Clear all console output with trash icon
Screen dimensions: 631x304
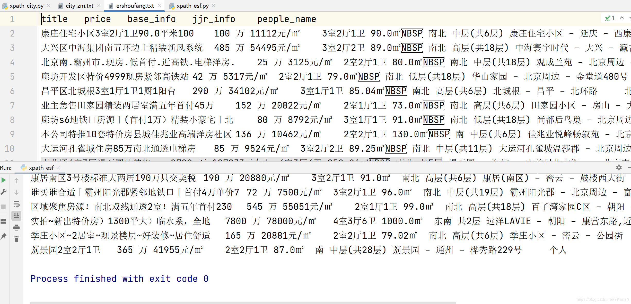pos(16,239)
